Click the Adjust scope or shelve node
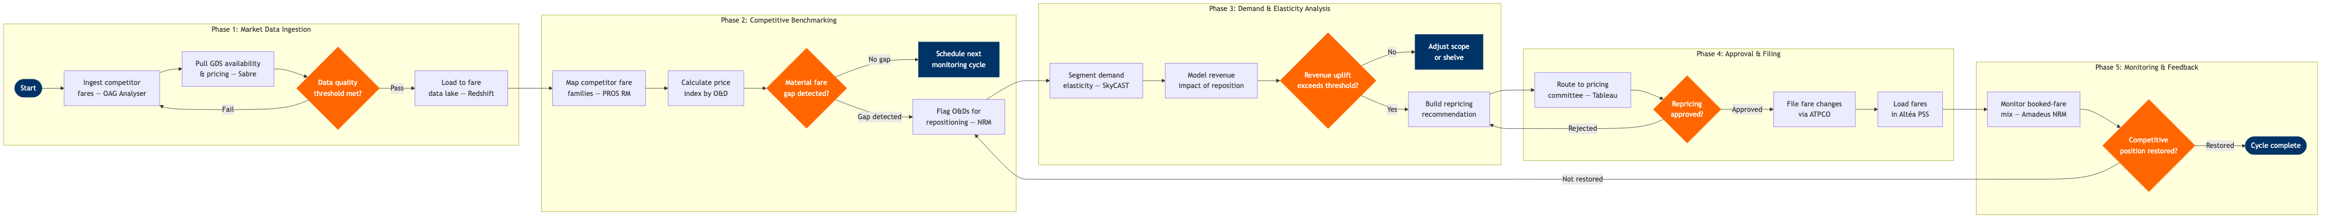The width and height of the screenshot is (2331, 220). 1449,53
